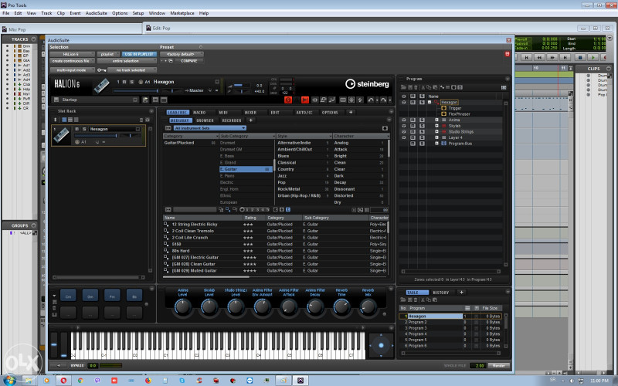Open the factory default preset dropdown
The image size is (618, 386).
[x=182, y=54]
